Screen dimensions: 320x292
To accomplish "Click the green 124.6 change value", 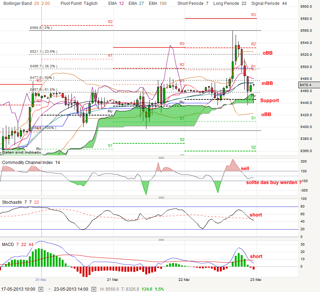I will (x=147, y=289).
